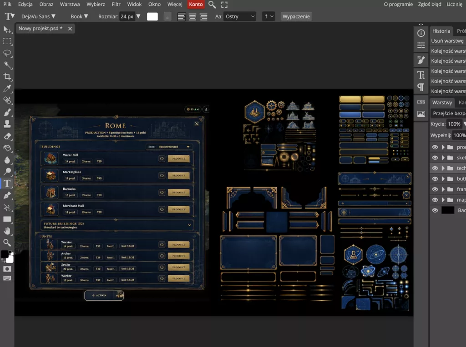The width and height of the screenshot is (466, 347).
Task: Toggle Quick Mask mode icon
Action: point(7,269)
